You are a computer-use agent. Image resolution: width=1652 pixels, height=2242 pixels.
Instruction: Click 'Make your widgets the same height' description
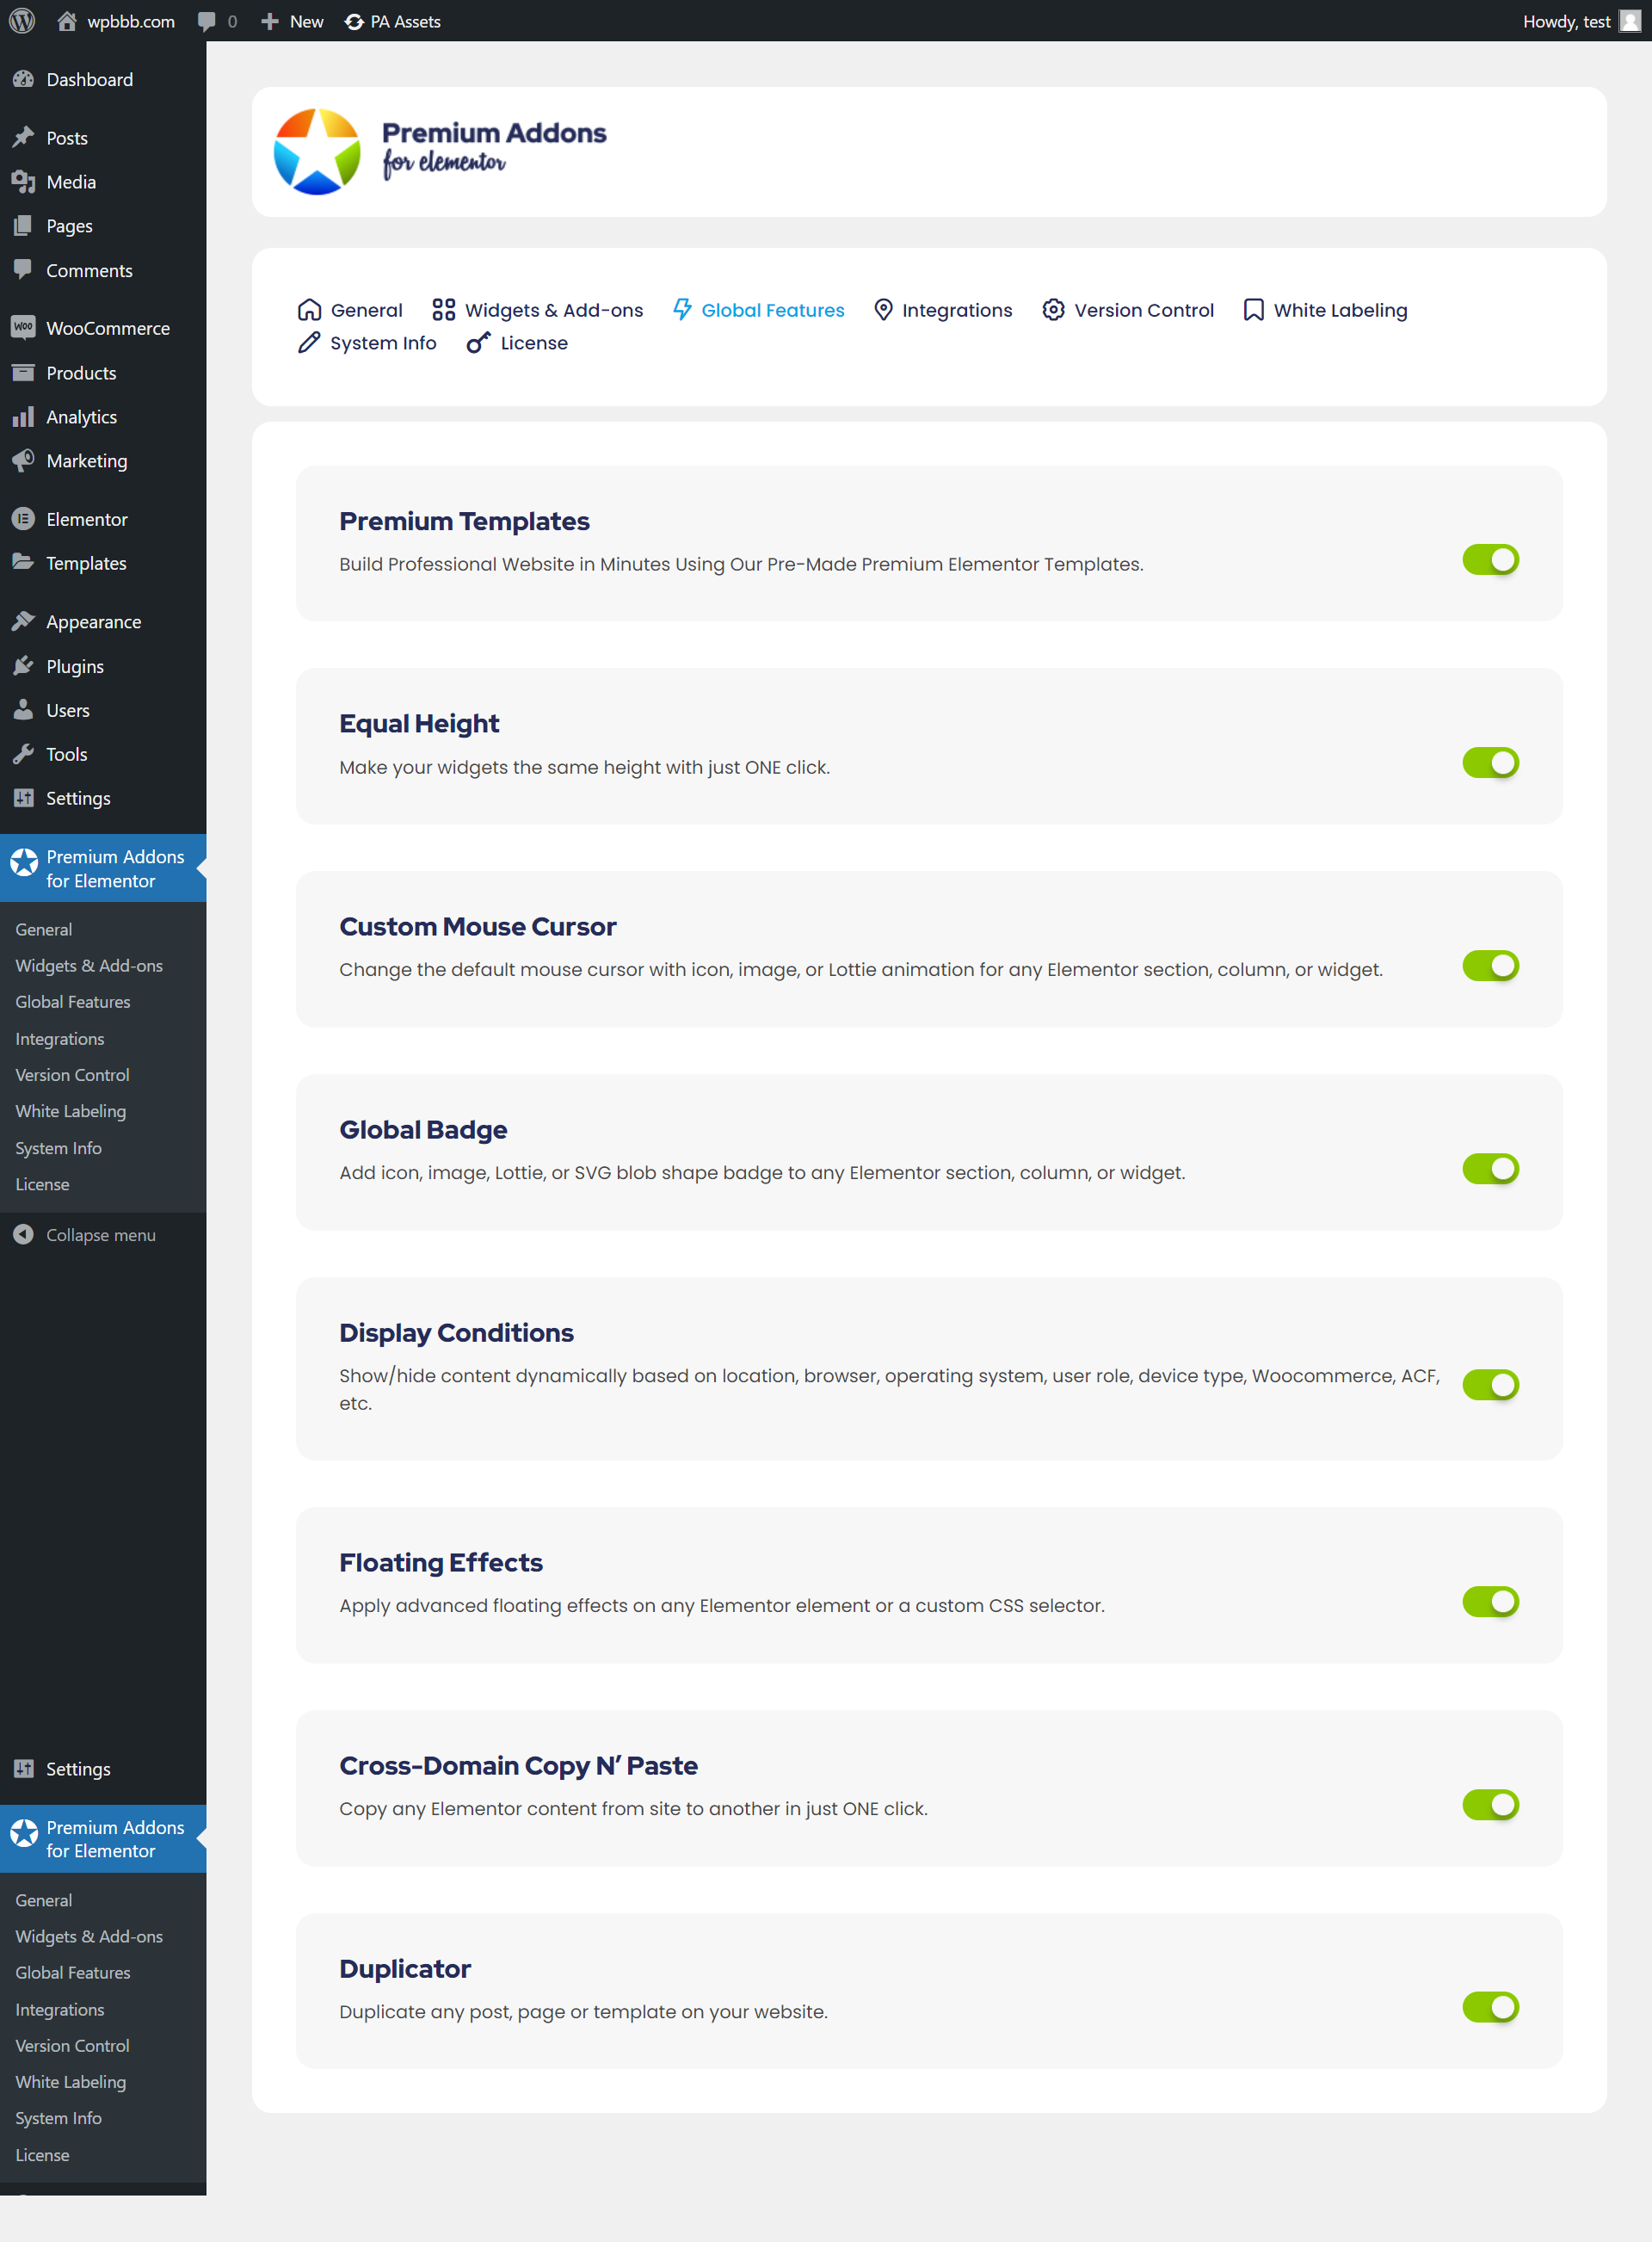pyautogui.click(x=584, y=767)
